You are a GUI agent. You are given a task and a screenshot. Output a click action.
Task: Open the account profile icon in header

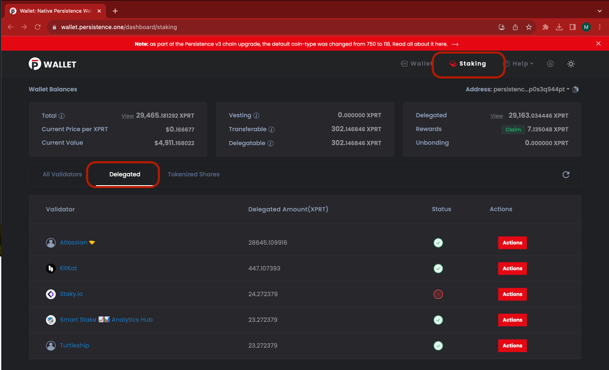click(x=550, y=64)
